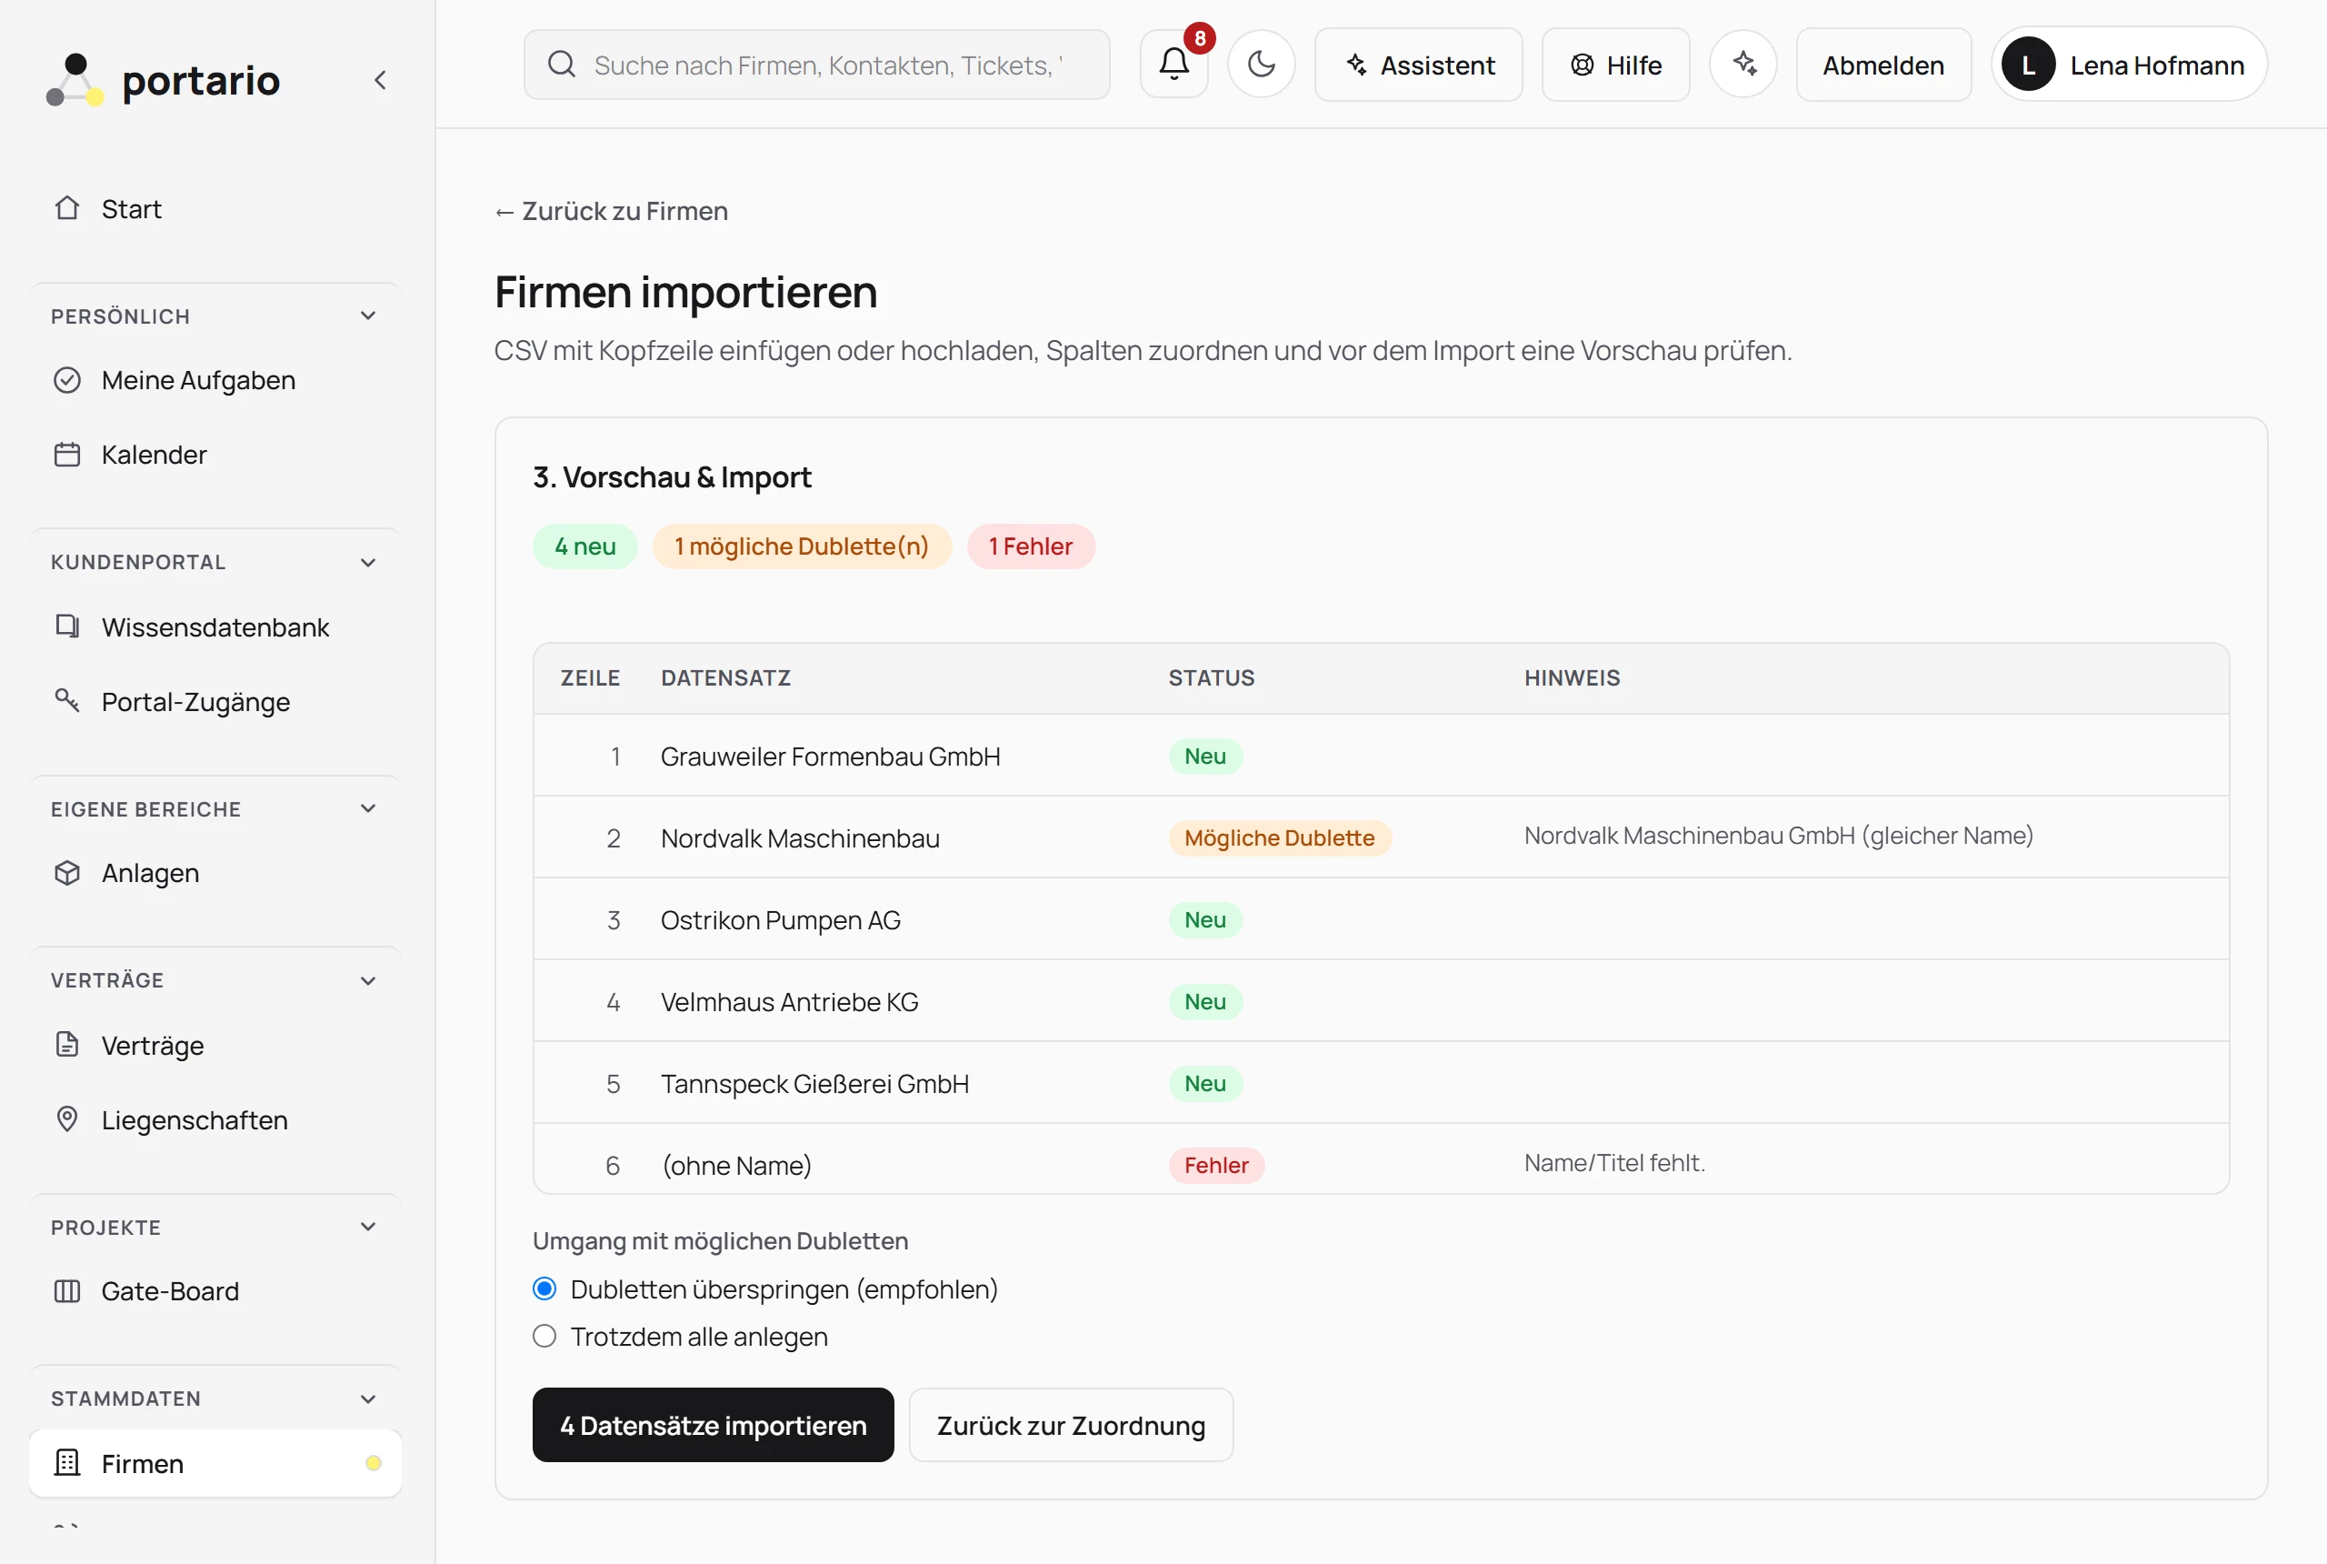Collapse the Stammdaten section
Viewport: 2327px width, 1564px height.
point(368,1399)
